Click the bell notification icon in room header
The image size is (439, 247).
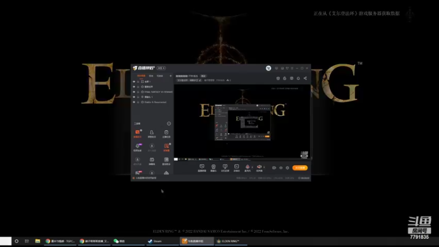tap(298, 78)
